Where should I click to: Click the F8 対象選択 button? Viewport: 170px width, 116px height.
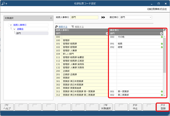pyautogui.click(x=106, y=107)
